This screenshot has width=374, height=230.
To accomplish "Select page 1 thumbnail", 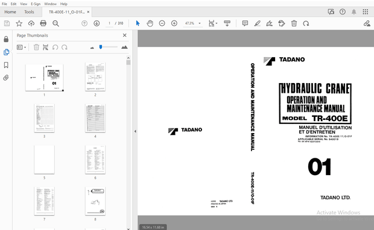I will (x=45, y=78).
